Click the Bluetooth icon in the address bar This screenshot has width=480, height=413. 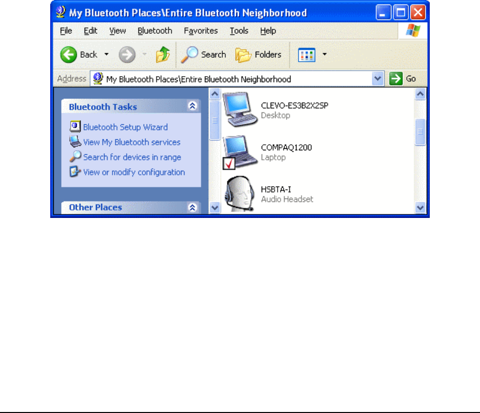[98, 79]
